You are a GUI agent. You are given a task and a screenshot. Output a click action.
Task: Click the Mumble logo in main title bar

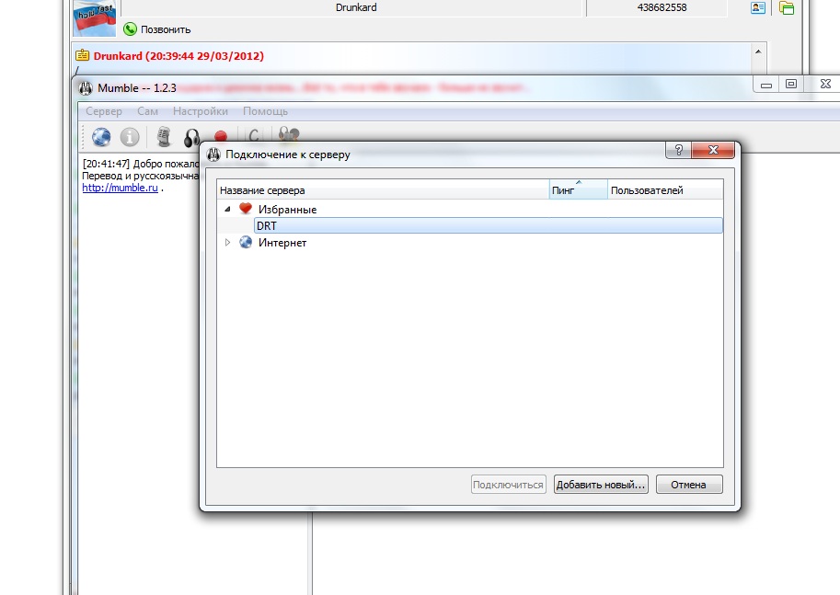click(86, 88)
